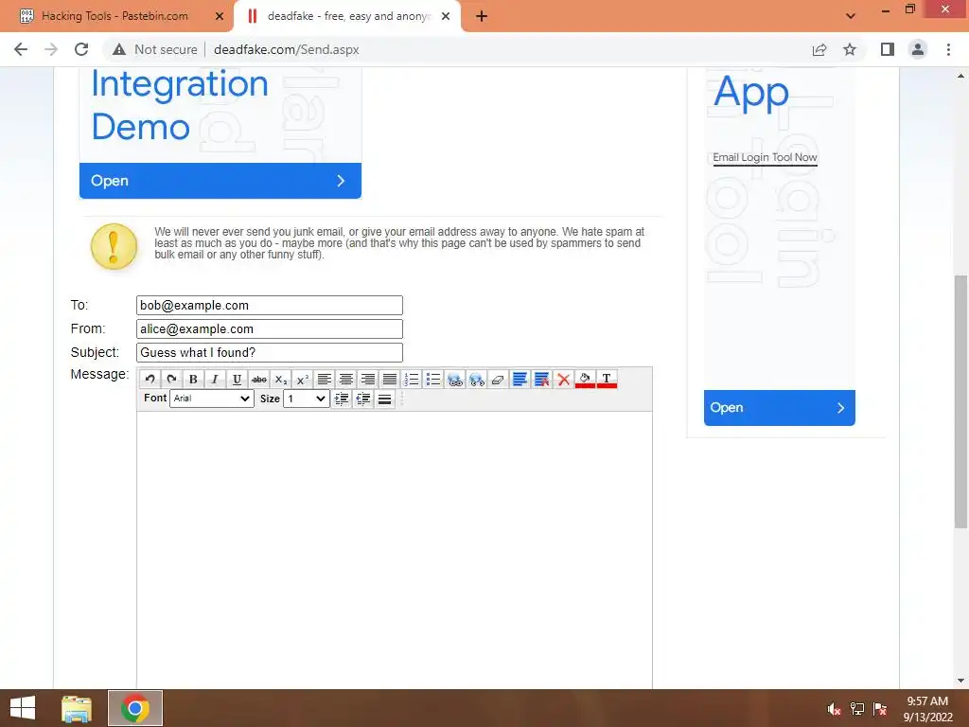
Task: Remove the hyperlink from the selection
Action: 477,379
